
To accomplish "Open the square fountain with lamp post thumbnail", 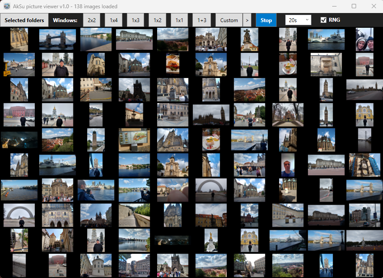I will click(x=173, y=114).
